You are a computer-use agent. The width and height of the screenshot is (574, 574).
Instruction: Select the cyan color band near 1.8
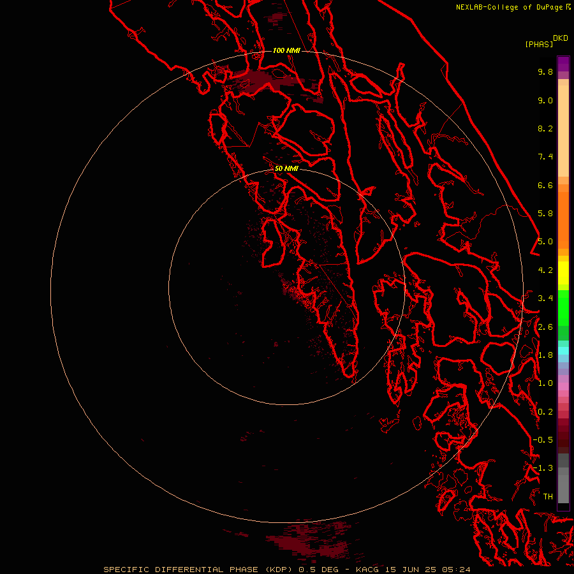563,351
